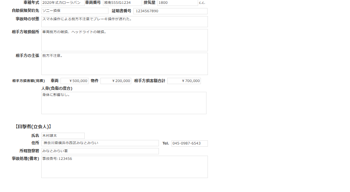Click inside the 事故時の状態 text area
350x192 pixels.
[124, 22]
